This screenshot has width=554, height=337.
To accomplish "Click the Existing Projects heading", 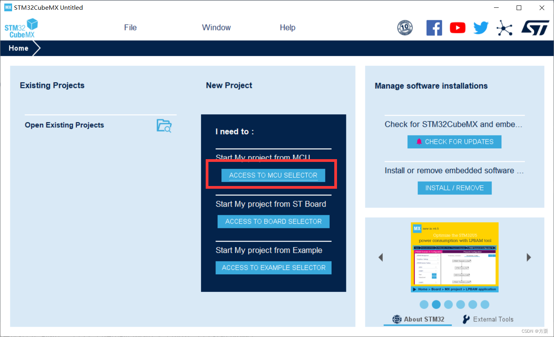I will [x=52, y=86].
